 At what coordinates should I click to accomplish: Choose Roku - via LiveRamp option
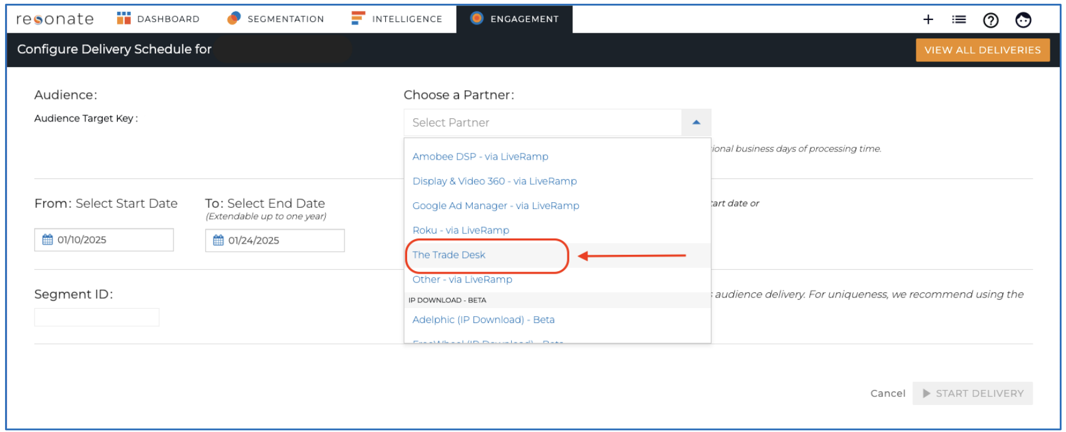[x=557, y=230]
